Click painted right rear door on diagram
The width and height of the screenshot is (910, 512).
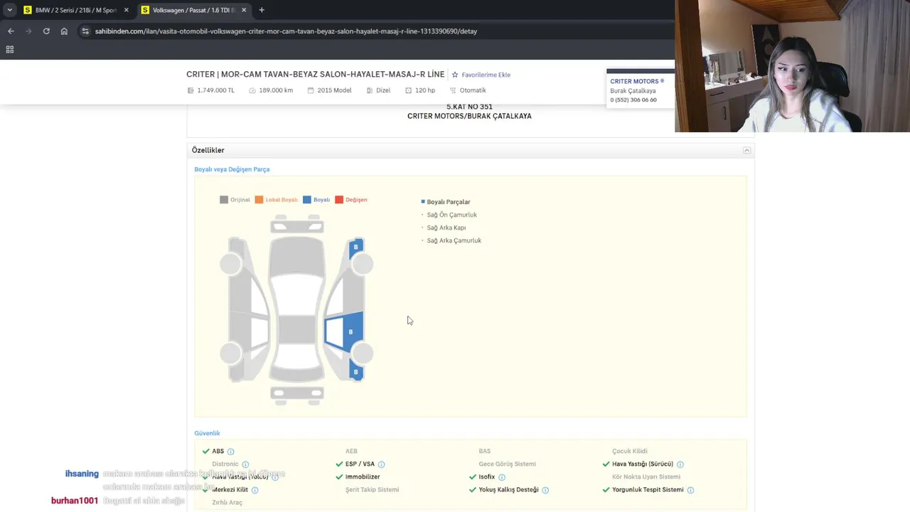click(x=346, y=332)
